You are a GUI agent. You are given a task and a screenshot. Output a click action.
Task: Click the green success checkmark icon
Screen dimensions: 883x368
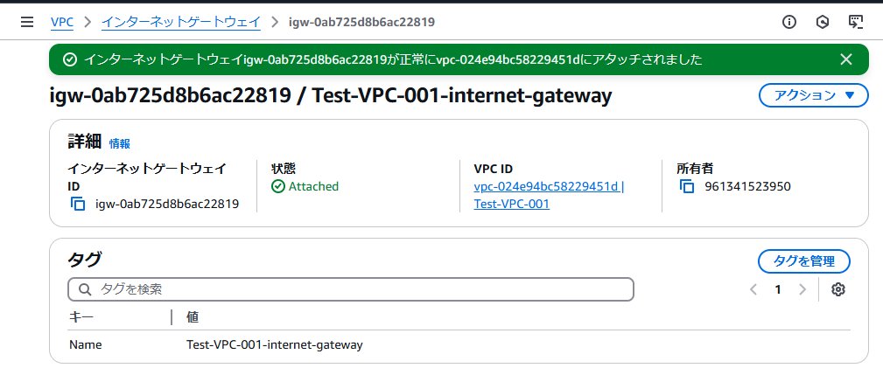pos(70,59)
